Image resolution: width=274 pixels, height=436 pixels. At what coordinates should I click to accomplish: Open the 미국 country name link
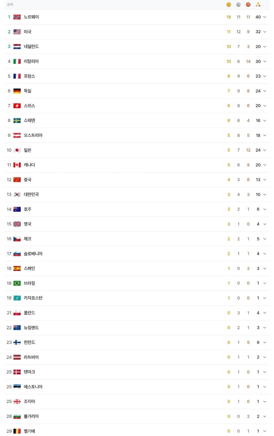(28, 32)
